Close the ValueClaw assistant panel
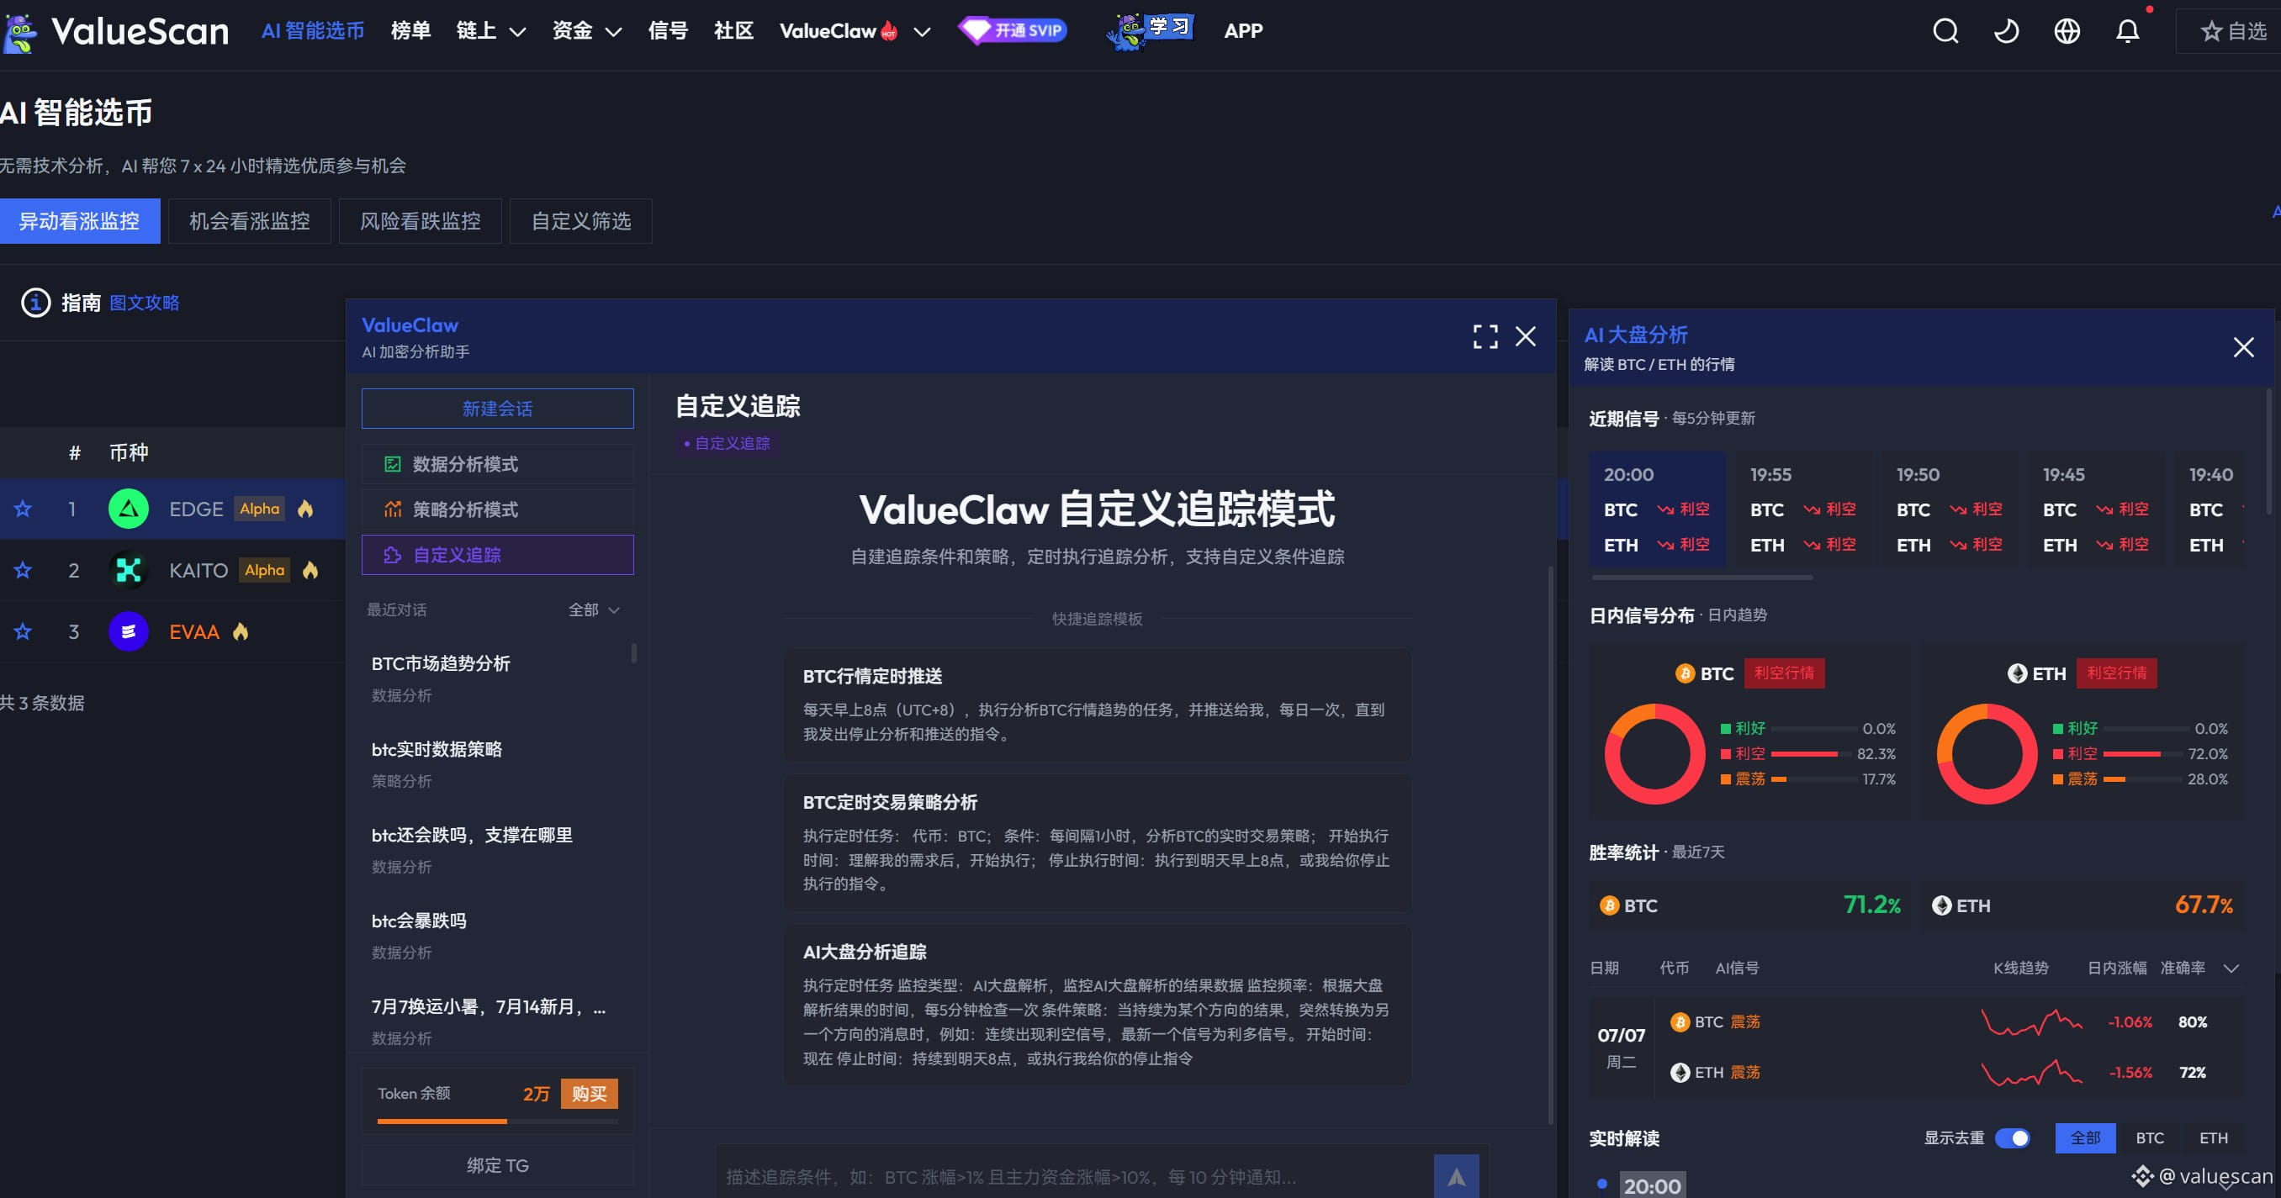The width and height of the screenshot is (2281, 1198). tap(1526, 336)
